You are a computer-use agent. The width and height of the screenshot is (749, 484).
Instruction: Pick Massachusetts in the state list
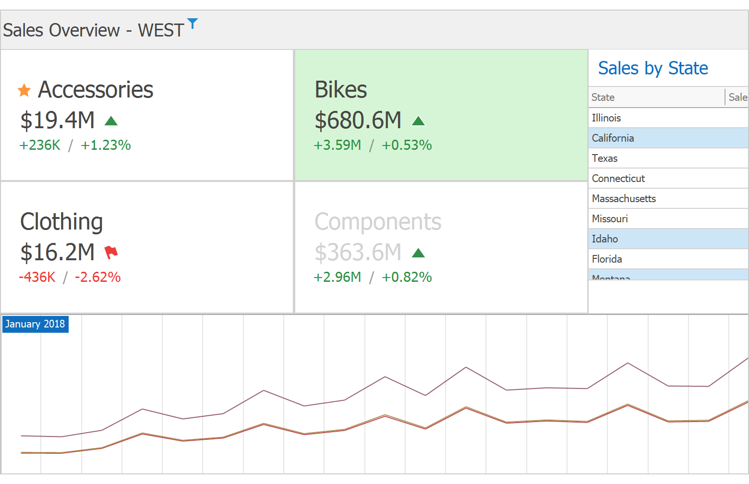pos(667,198)
